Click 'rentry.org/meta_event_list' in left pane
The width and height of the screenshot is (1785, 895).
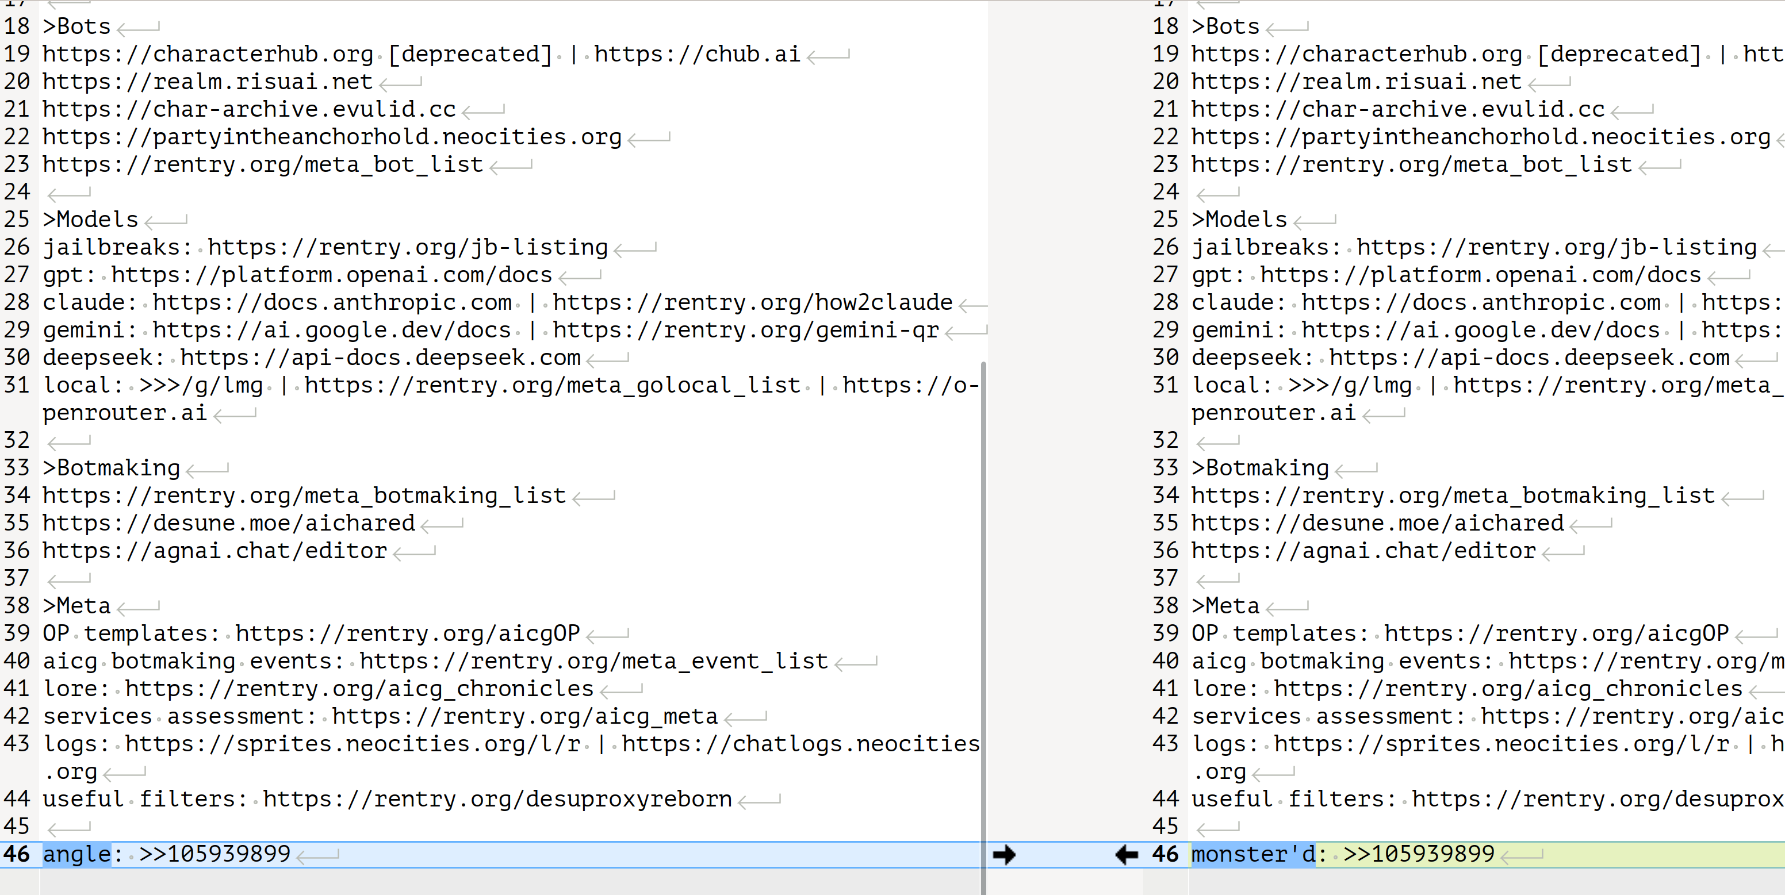pos(649,662)
